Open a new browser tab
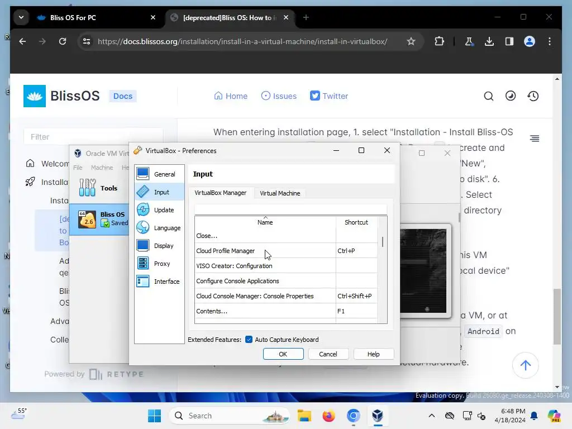The image size is (572, 429). tap(306, 17)
